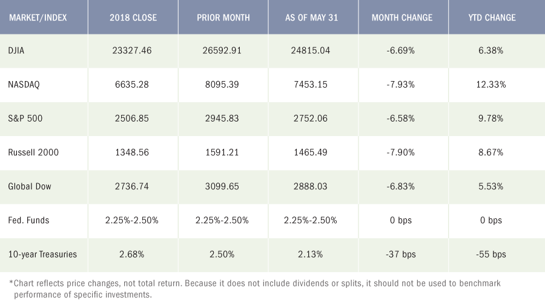Click the PRIOR MONTH header cell

coord(223,18)
